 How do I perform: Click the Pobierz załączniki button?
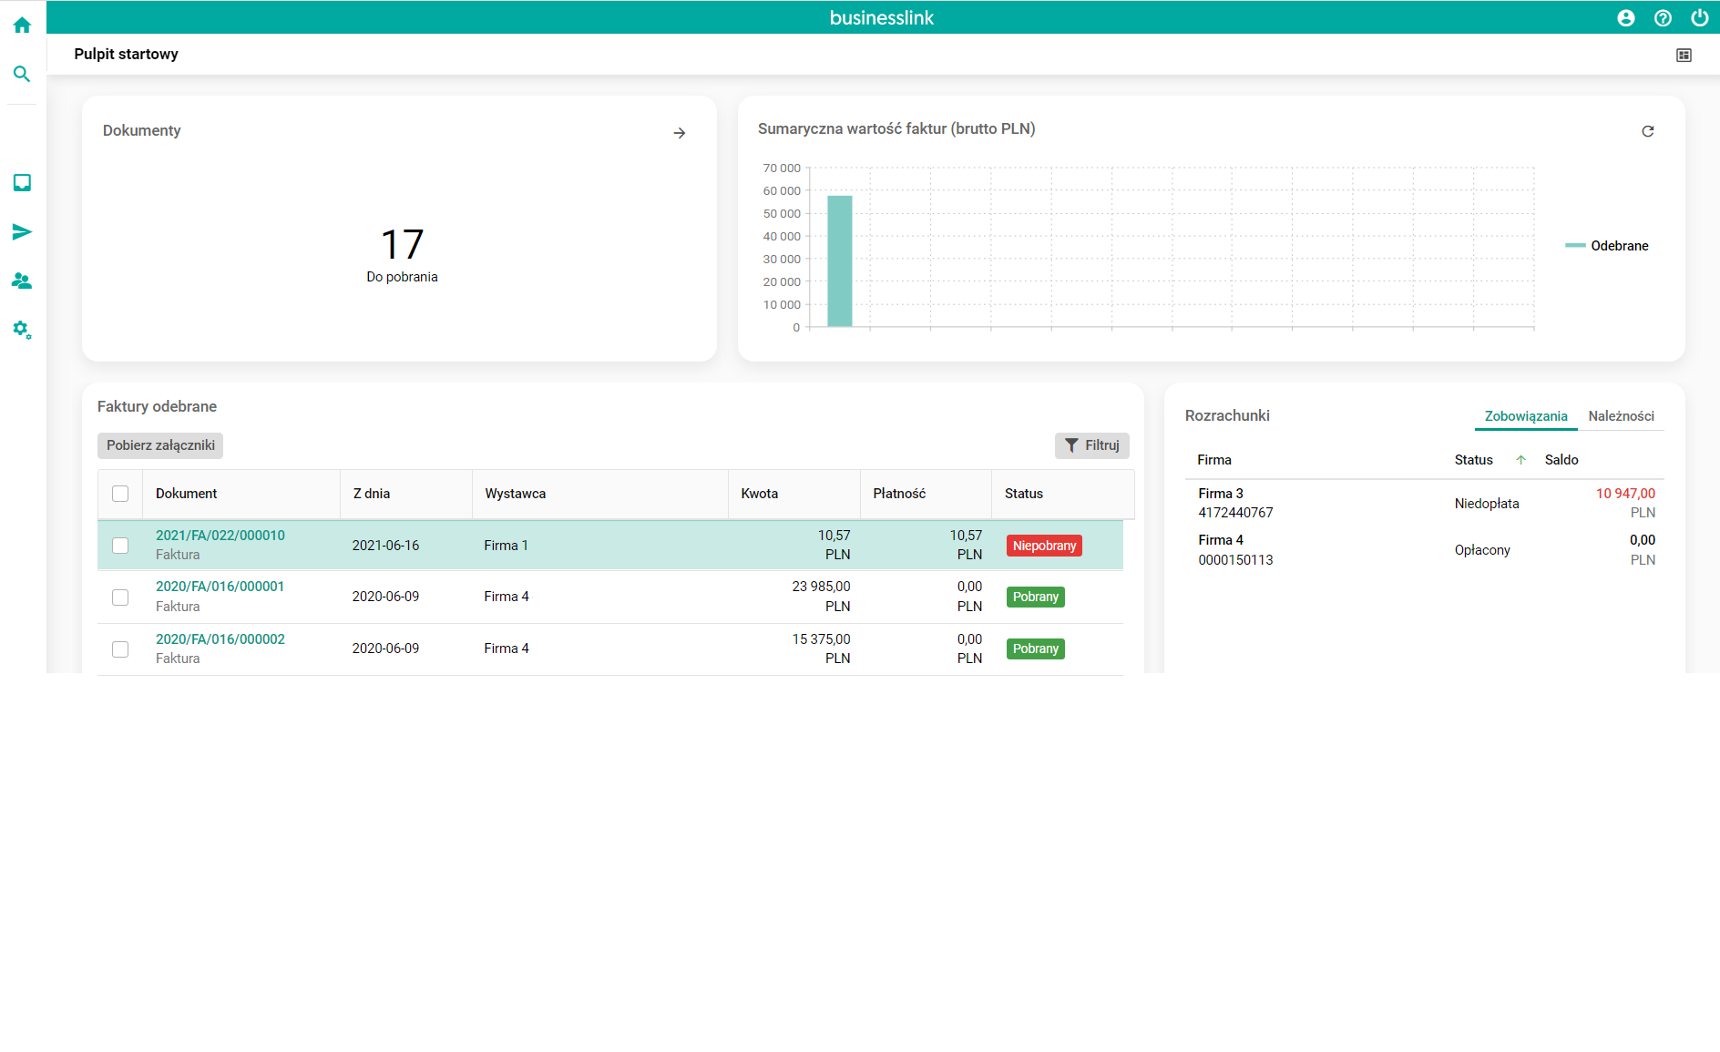(x=160, y=445)
